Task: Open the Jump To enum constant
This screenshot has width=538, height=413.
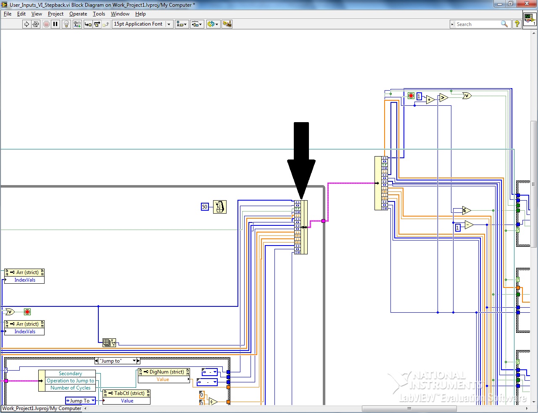Action: pyautogui.click(x=80, y=401)
